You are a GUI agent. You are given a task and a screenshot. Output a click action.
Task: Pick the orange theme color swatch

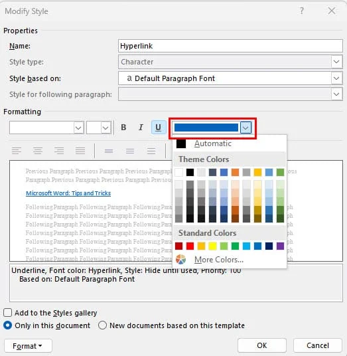[235, 172]
